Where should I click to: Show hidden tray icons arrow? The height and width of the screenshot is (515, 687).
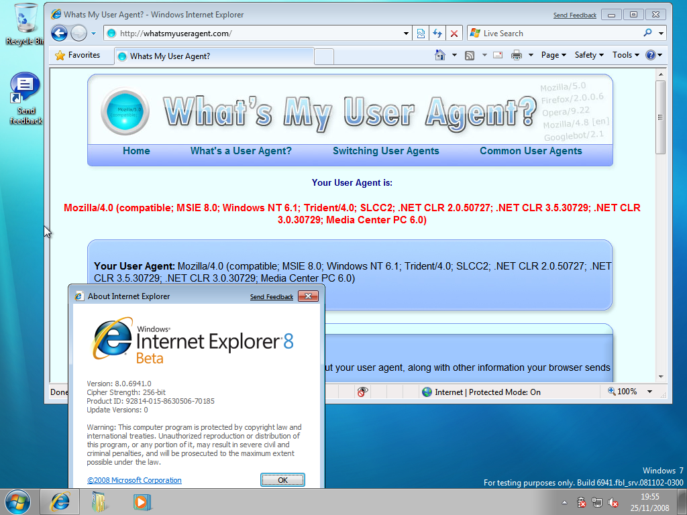564,502
